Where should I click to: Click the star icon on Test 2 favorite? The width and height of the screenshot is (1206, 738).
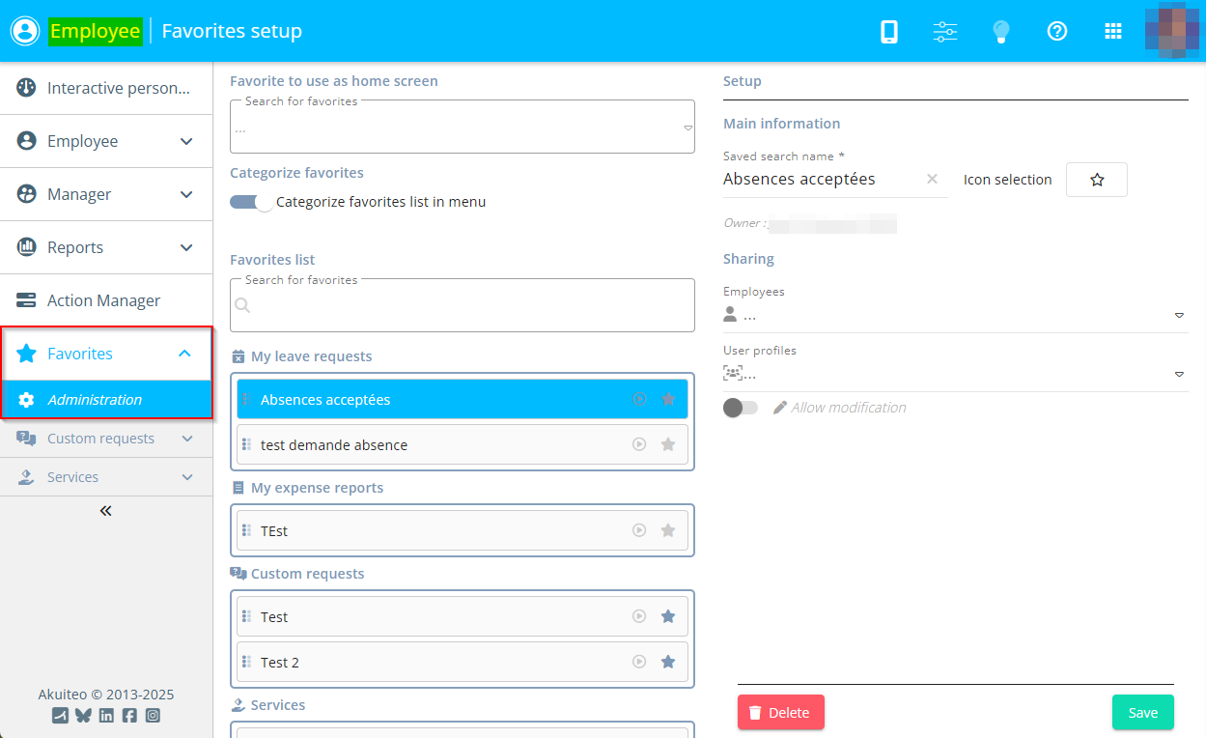click(x=668, y=662)
